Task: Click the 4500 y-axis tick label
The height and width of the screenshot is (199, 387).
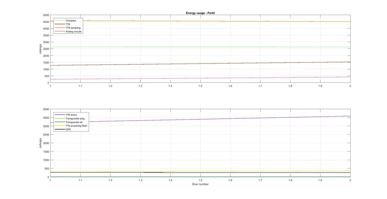Action: [46, 22]
